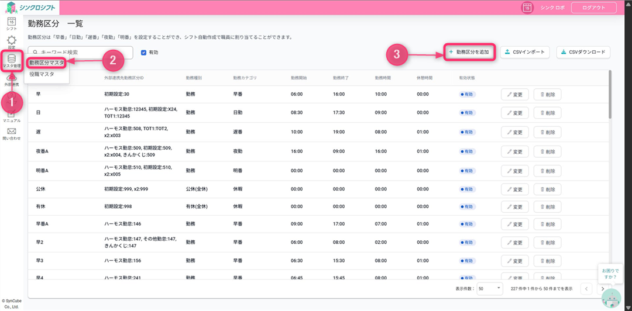The height and width of the screenshot is (311, 632).
Task: Select 勤務区分マスタ from the popup menu
Action: (46, 63)
